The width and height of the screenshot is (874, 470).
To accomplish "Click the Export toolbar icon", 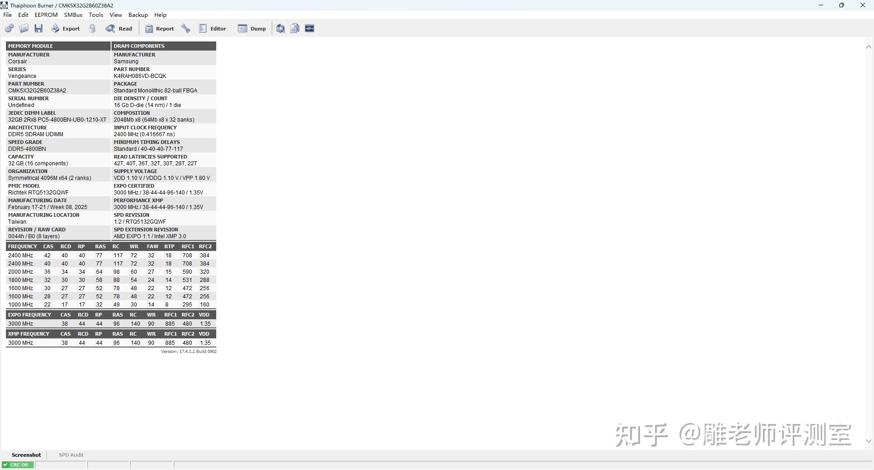I will pyautogui.click(x=55, y=28).
